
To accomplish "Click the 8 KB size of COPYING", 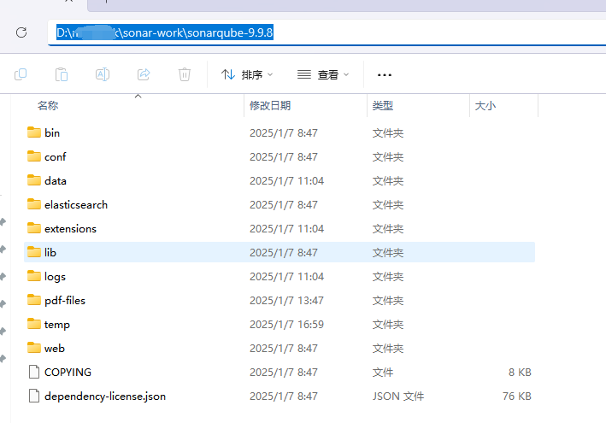I will [x=520, y=372].
